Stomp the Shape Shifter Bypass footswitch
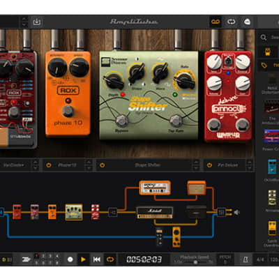This screenshot has height=279, width=279. pos(121,121)
